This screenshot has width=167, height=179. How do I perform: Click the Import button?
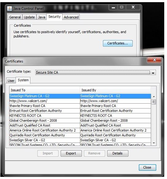[48, 153]
